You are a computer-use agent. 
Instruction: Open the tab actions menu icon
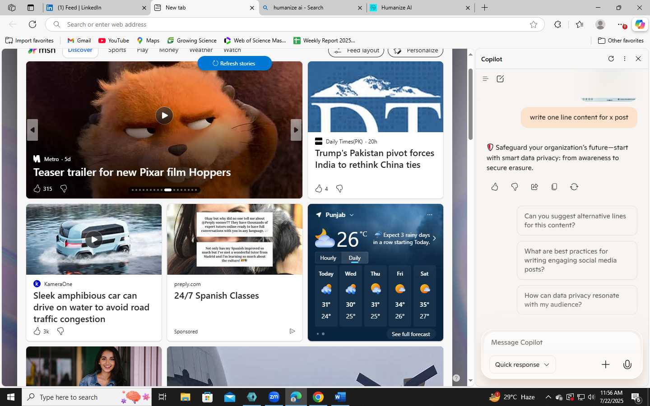(x=30, y=8)
